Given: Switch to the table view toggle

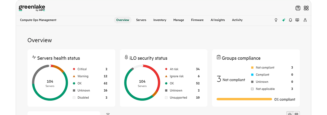Looking at the screenshot, I should coord(296,113).
